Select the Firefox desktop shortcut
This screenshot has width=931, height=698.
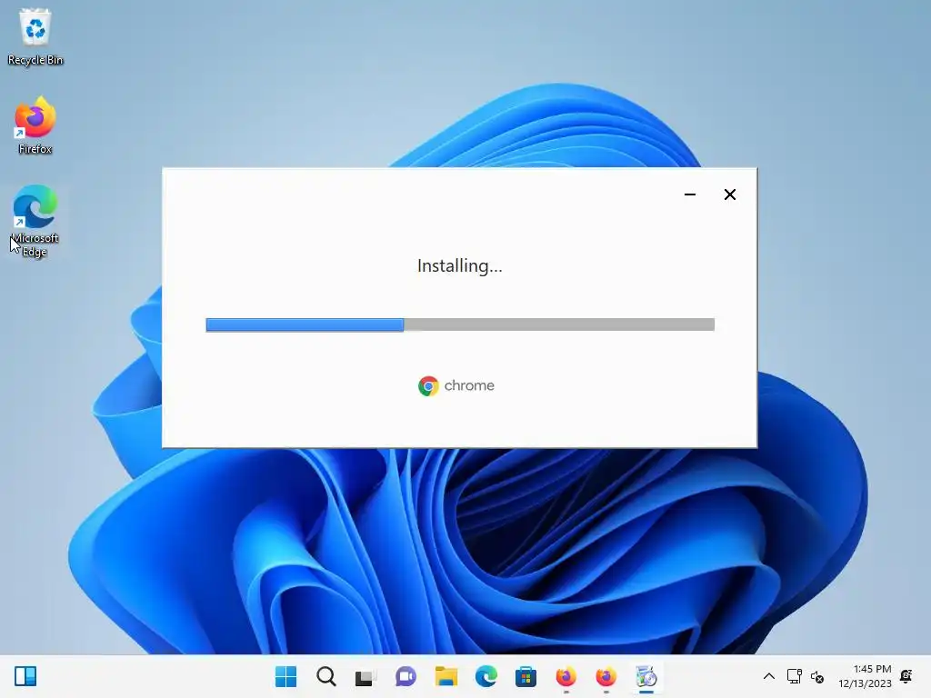35,125
